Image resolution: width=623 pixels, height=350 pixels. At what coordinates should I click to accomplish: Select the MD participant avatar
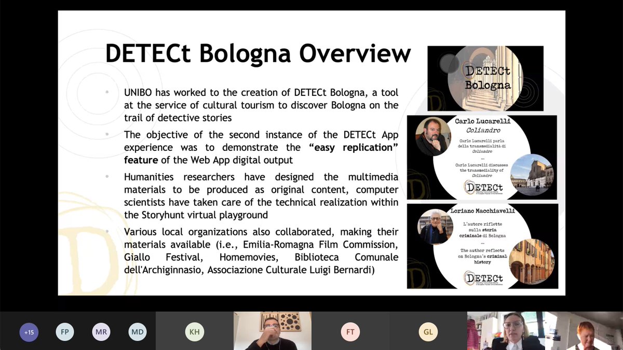point(138,331)
